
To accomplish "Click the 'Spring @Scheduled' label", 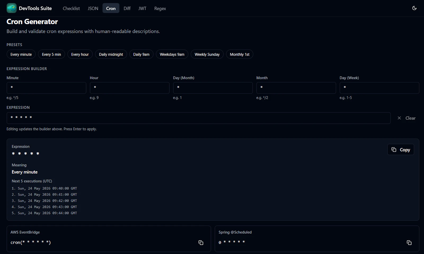I will click(x=235, y=232).
